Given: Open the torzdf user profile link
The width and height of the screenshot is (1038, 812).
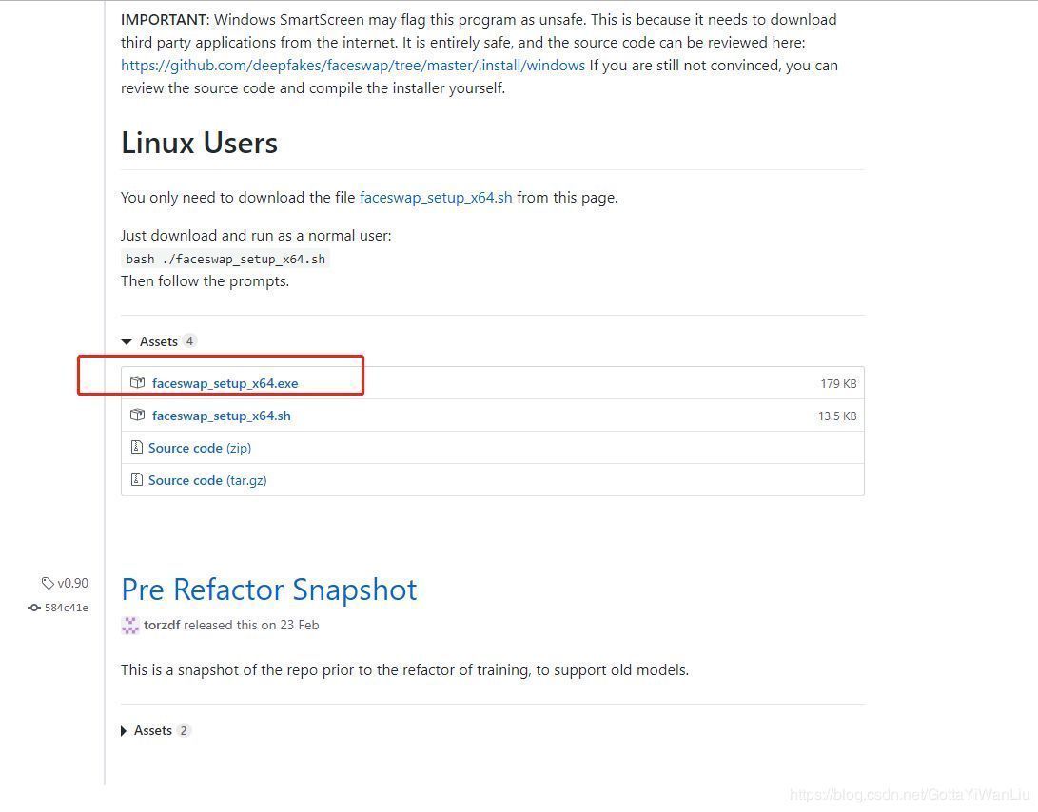Looking at the screenshot, I should coord(163,626).
